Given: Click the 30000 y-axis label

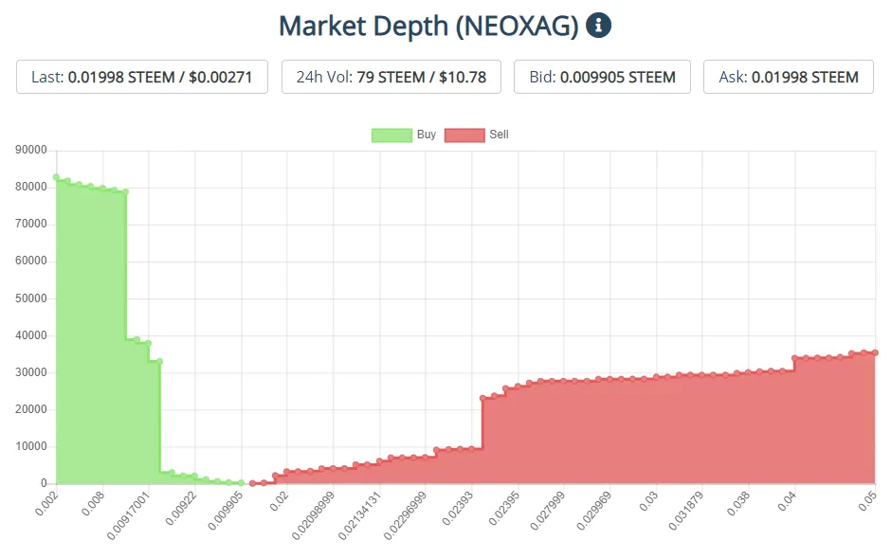Looking at the screenshot, I should click(x=31, y=372).
